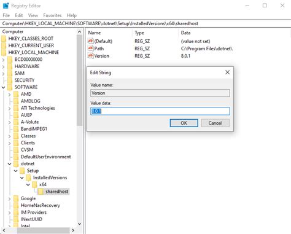Click the AMDLOG folder icon
The width and height of the screenshot is (291, 234).
coord(16,101)
